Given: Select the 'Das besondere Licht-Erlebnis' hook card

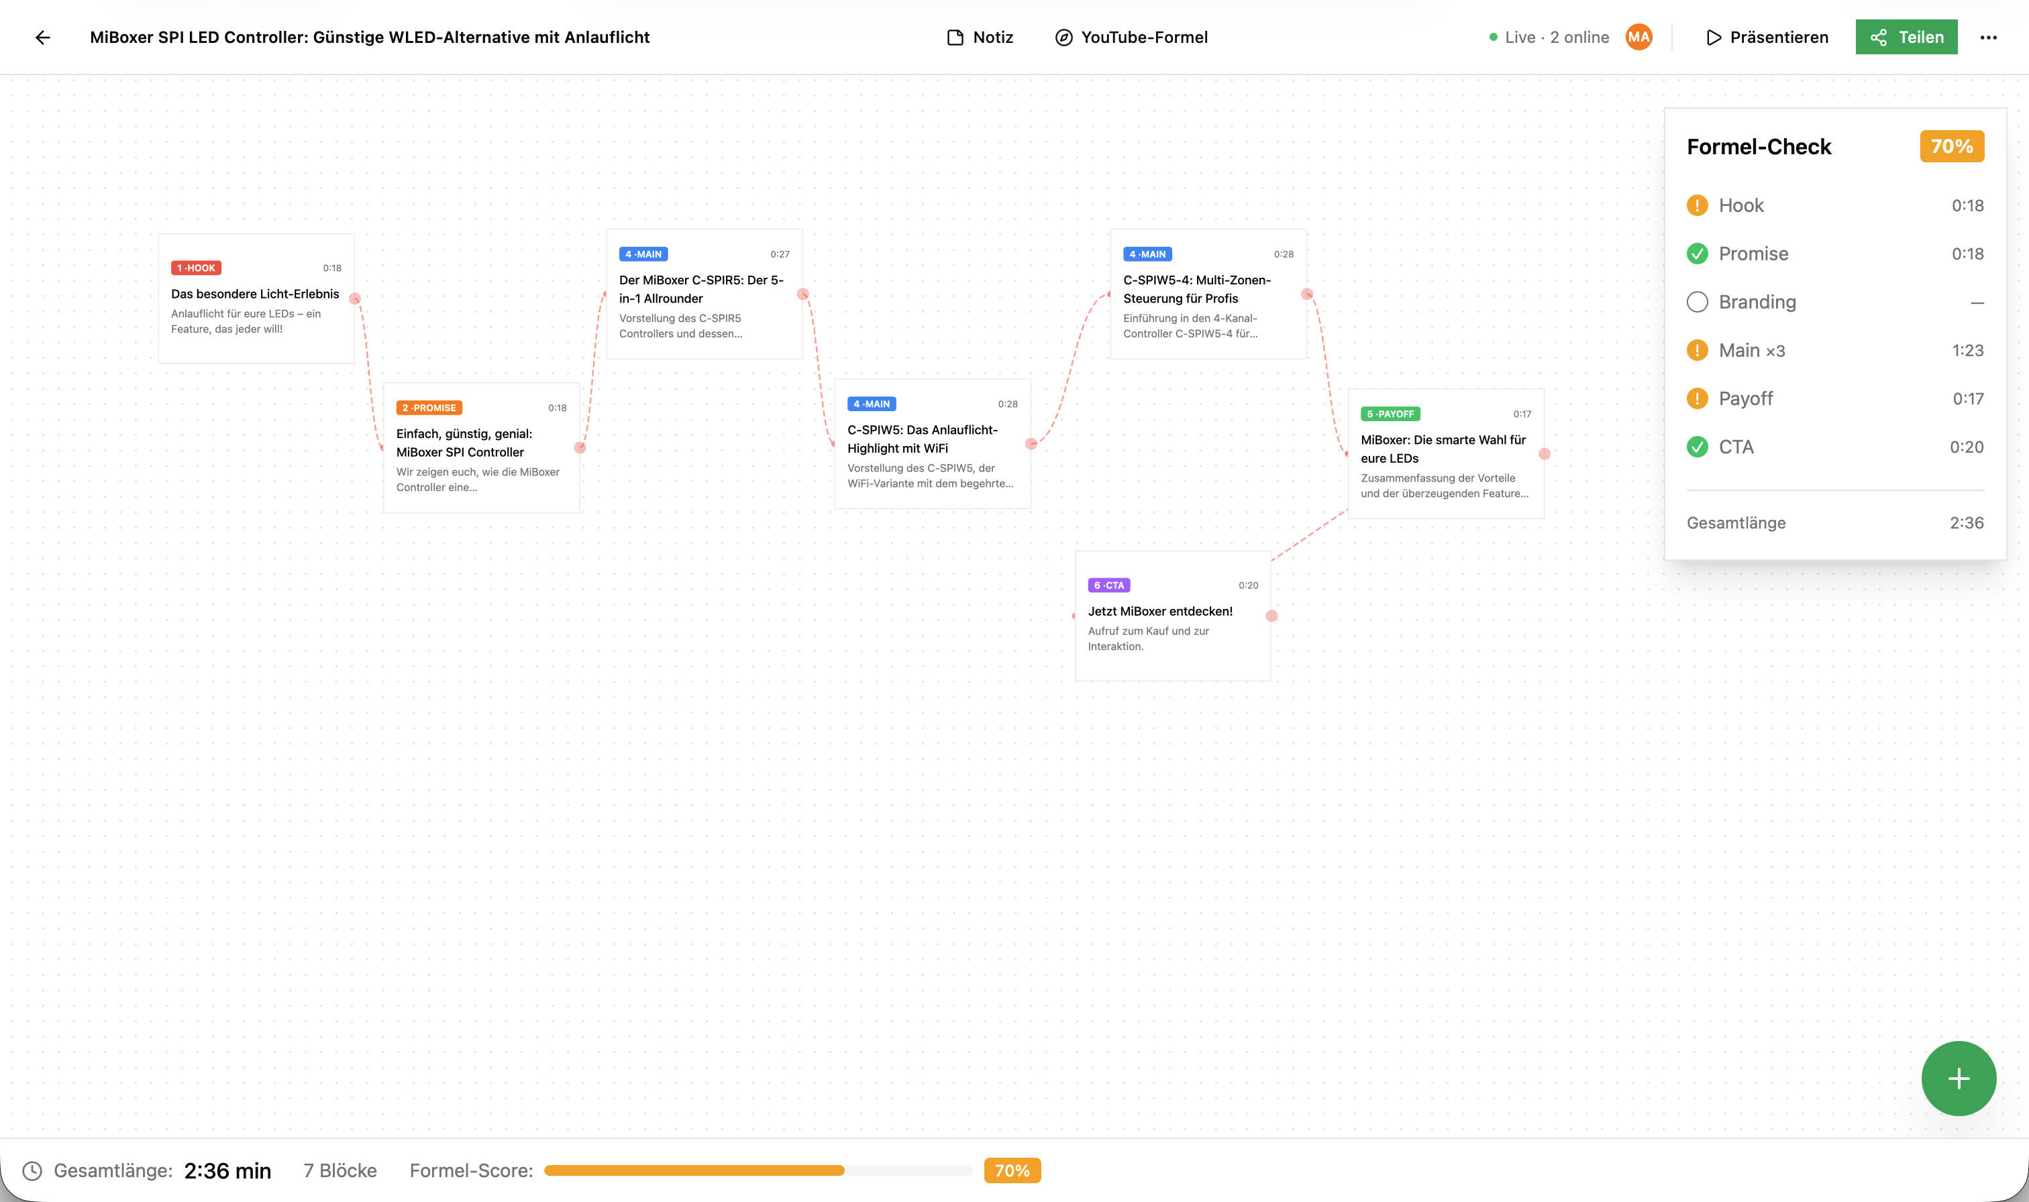Looking at the screenshot, I should pyautogui.click(x=256, y=298).
